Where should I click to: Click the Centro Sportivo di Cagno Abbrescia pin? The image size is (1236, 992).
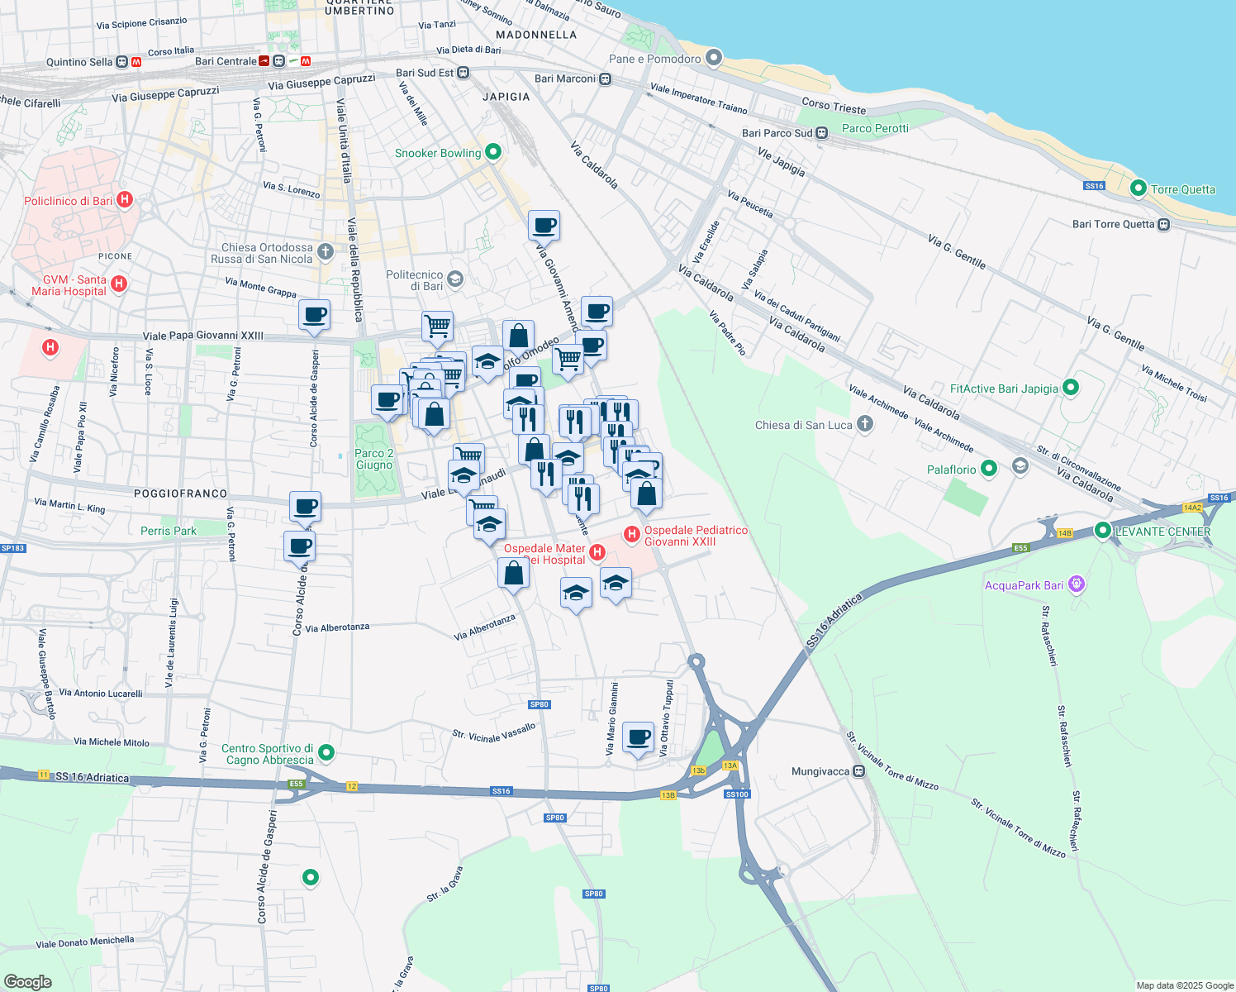[x=326, y=752]
